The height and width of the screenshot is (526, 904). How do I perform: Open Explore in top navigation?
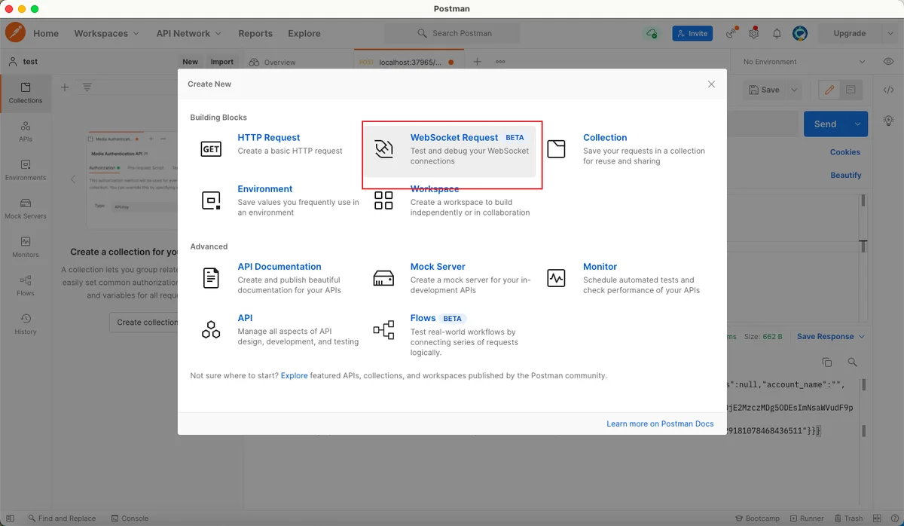(x=304, y=33)
